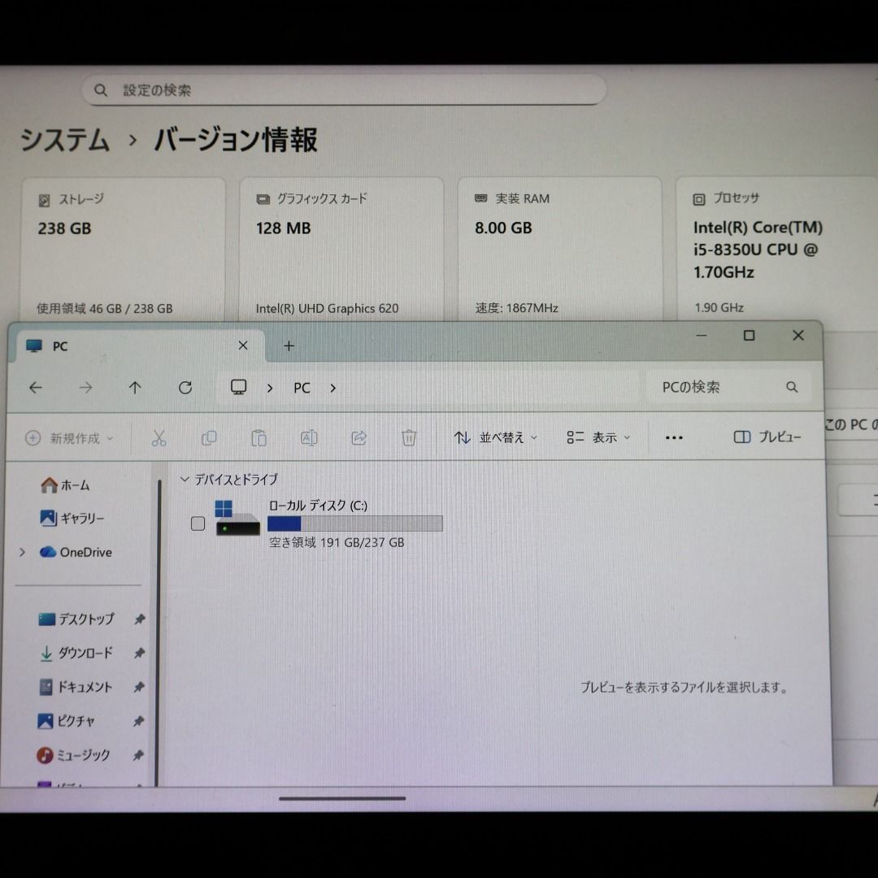Check the checkbox on ローカル ディスク (C:)
Viewport: 878px width, 878px height.
197,524
